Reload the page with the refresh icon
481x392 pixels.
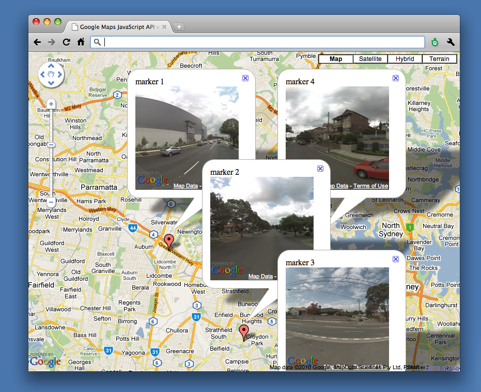[66, 42]
